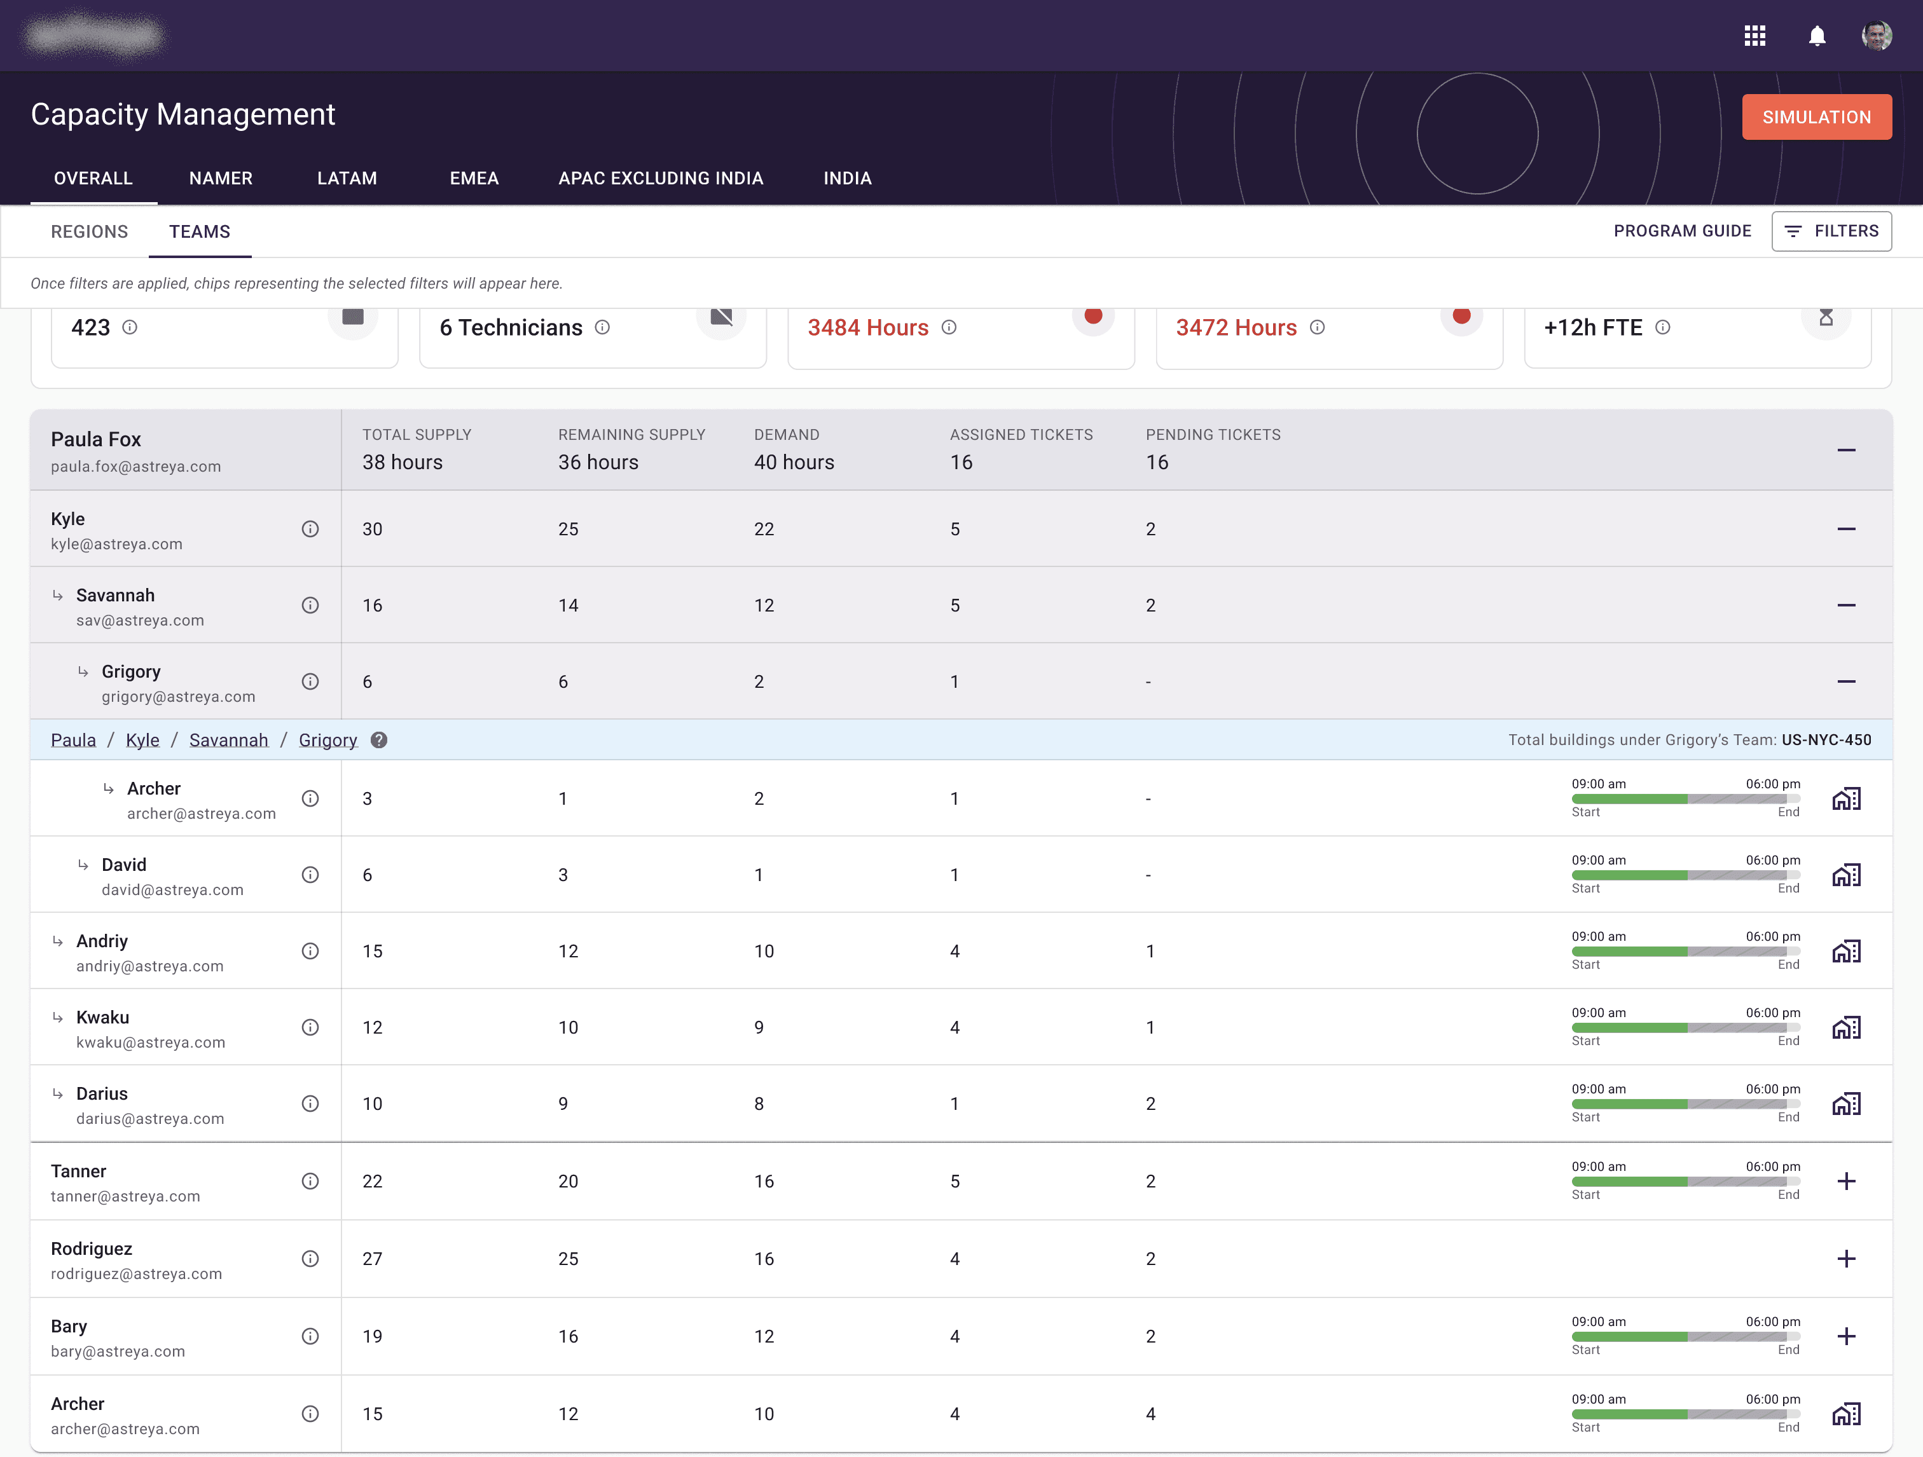The image size is (1923, 1457).
Task: Collapse the Grigory row
Action: 1845,682
